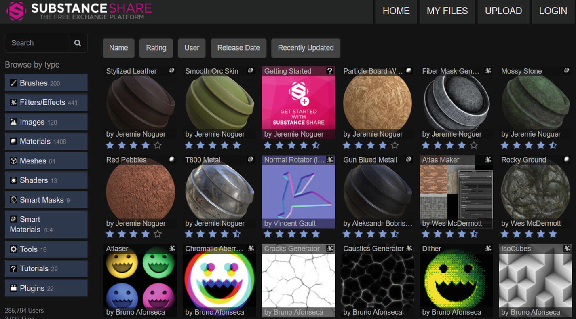Sort by Recently Updated
576x319 pixels.
pyautogui.click(x=306, y=48)
